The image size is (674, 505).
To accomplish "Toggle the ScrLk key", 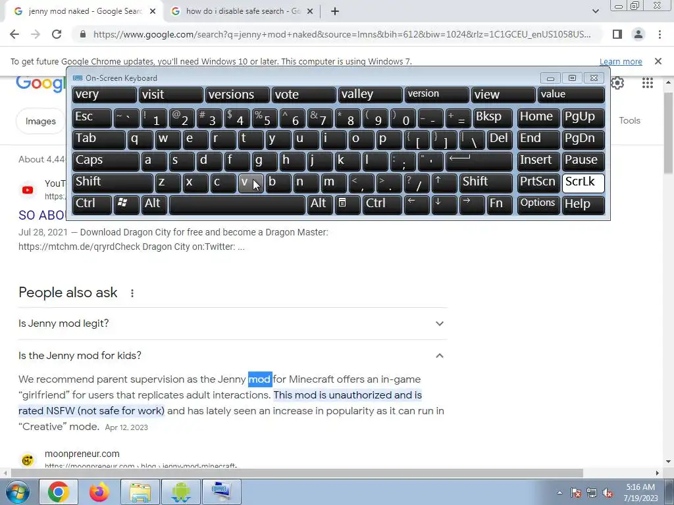I will [x=583, y=183].
